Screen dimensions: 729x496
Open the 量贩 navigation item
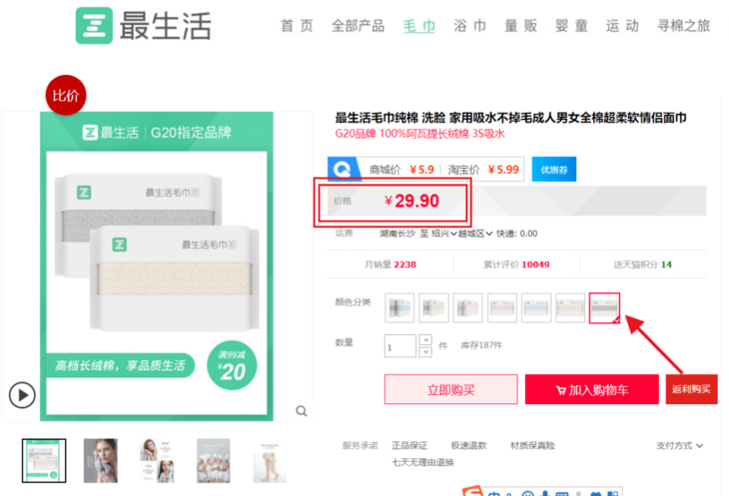pos(520,26)
